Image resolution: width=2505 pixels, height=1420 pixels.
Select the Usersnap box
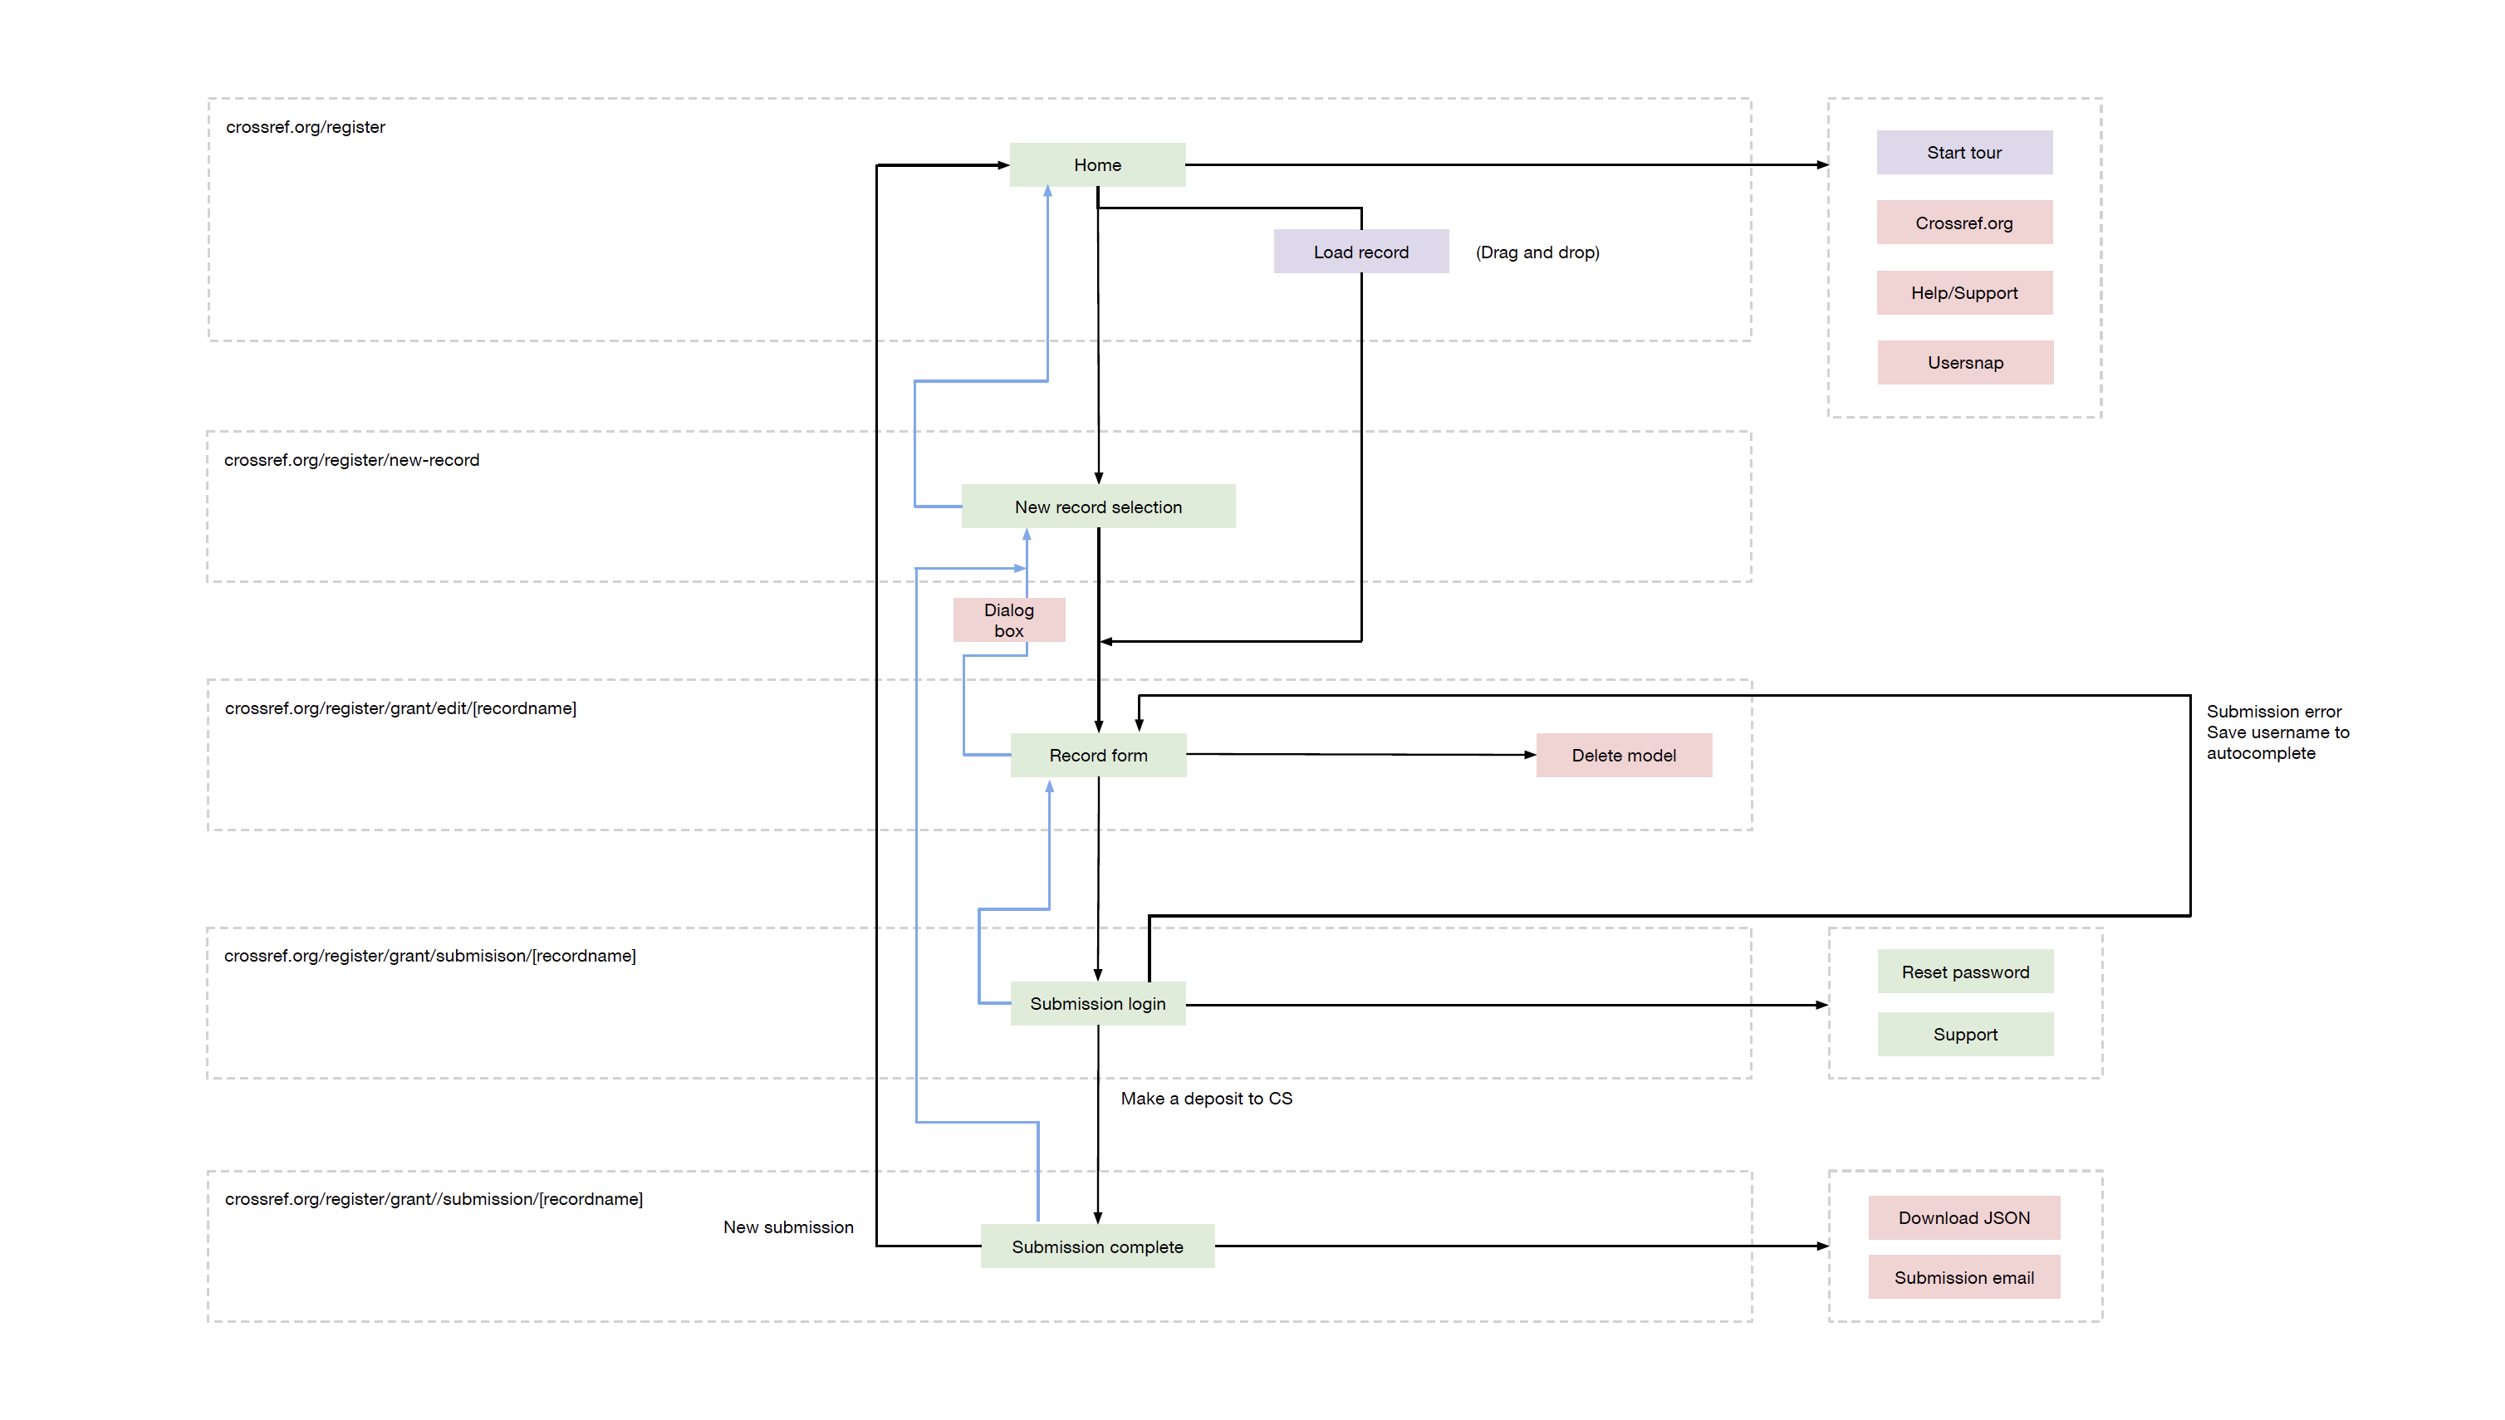(1963, 363)
